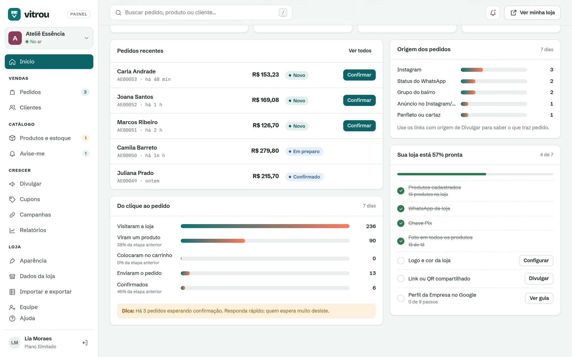Click the Ver guia button
The image size is (572, 357).
tap(539, 298)
